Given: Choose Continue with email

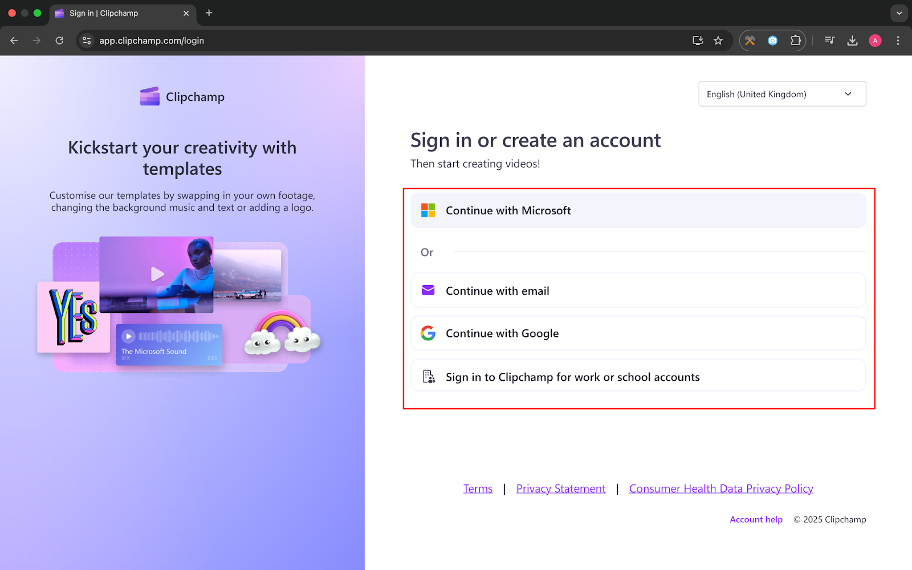Looking at the screenshot, I should 638,291.
